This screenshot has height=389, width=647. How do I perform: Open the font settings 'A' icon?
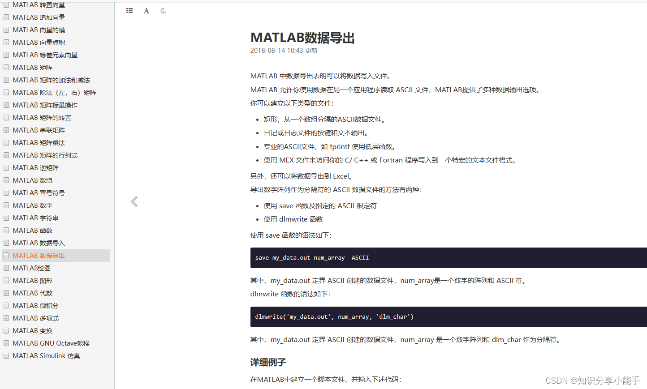click(147, 11)
